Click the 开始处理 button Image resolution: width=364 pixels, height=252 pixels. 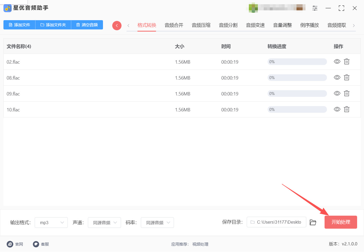[x=341, y=222]
